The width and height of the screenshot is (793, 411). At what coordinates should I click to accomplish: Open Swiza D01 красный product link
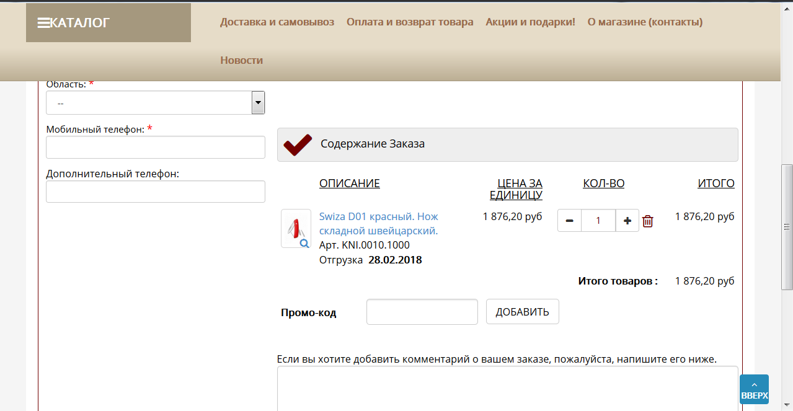tap(379, 224)
